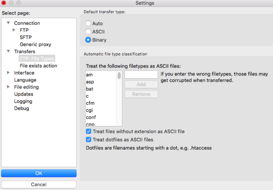The image size is (273, 190).
Task: Select the cpp filetype entry
Action: tap(90, 124)
